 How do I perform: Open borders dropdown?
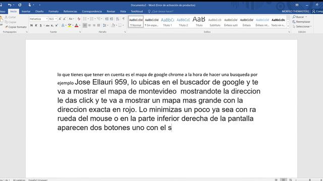(123, 26)
